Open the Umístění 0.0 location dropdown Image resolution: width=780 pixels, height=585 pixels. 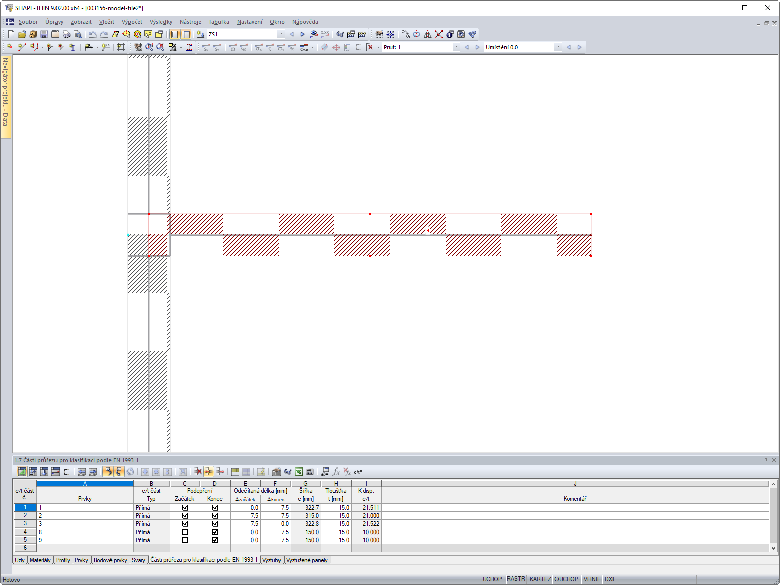tap(558, 47)
